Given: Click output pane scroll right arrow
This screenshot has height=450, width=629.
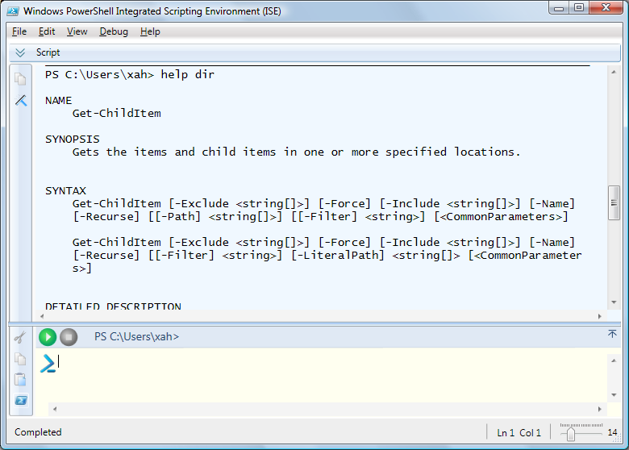Looking at the screenshot, I should 600,316.
